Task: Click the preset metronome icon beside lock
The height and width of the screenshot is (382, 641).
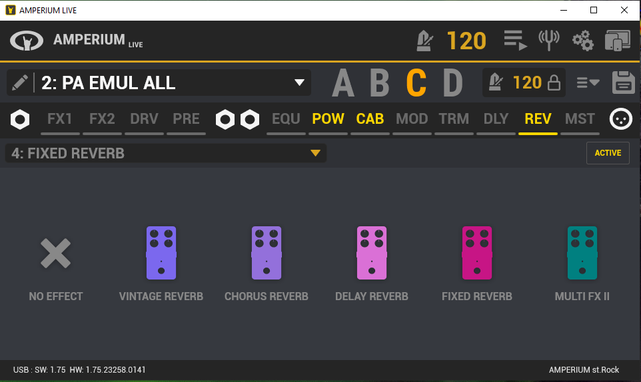Action: (496, 83)
